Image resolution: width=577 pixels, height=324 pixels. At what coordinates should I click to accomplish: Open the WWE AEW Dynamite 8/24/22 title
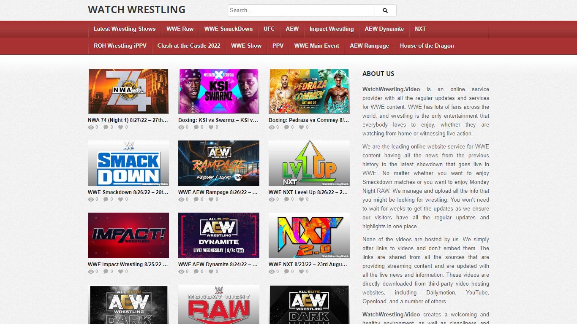click(218, 265)
